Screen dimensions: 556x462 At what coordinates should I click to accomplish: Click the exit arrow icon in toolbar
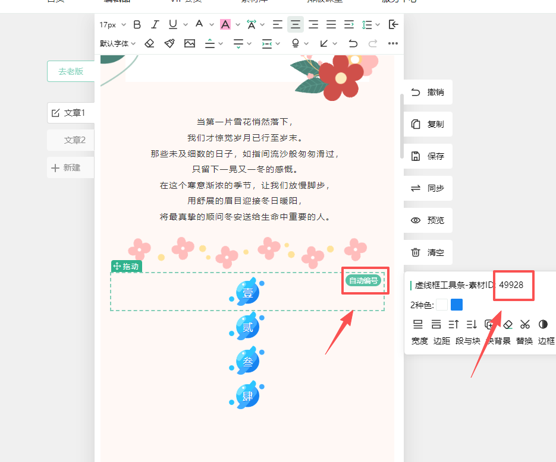pos(393,24)
